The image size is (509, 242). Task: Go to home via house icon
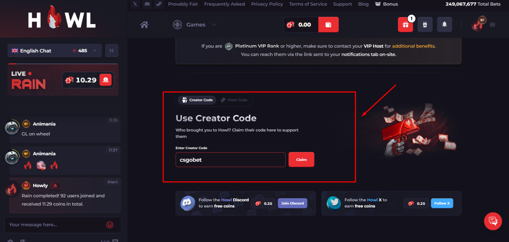(144, 25)
